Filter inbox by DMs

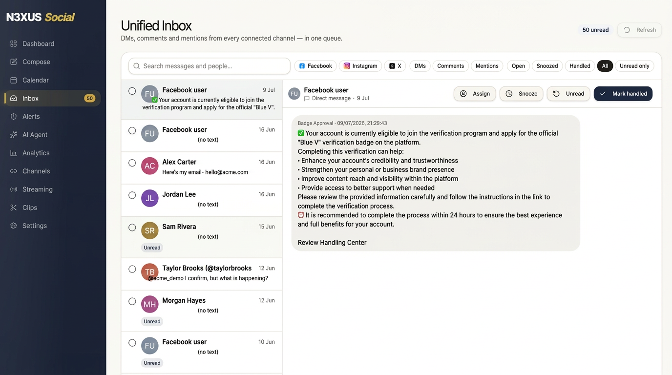point(420,66)
